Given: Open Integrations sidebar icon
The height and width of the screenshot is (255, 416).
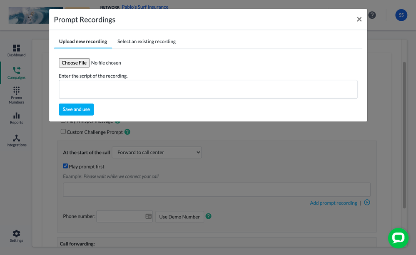Looking at the screenshot, I should (16, 140).
